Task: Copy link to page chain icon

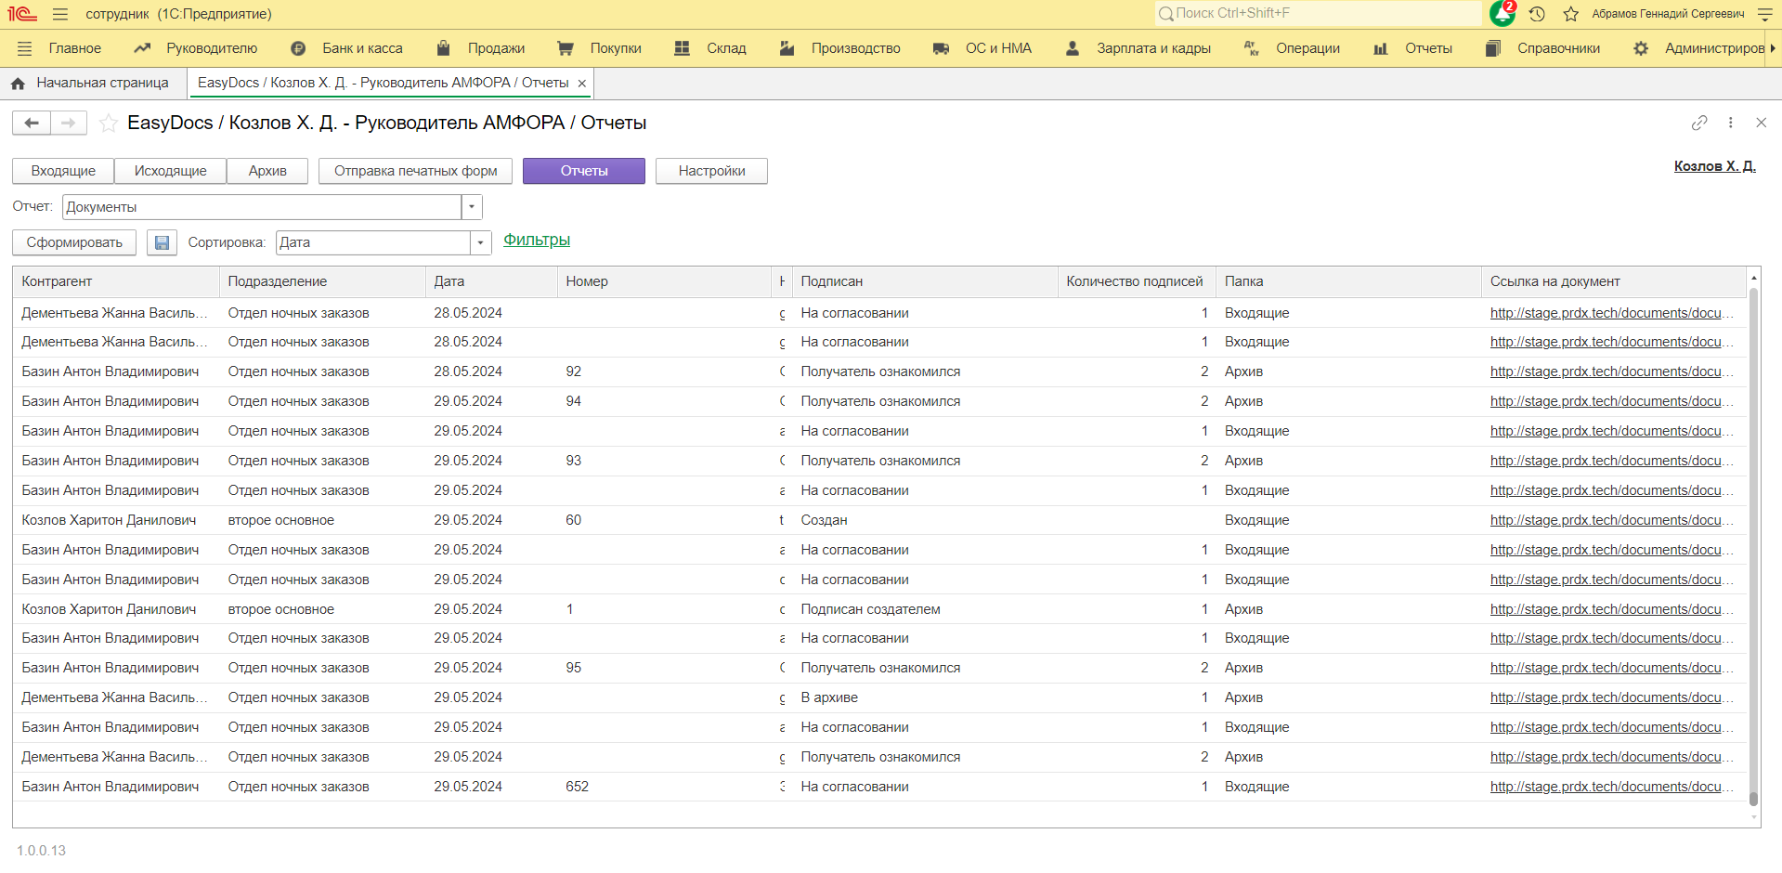Action: (1699, 123)
